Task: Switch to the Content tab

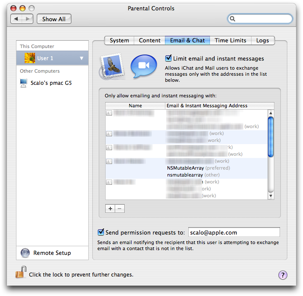Action: tap(150, 40)
